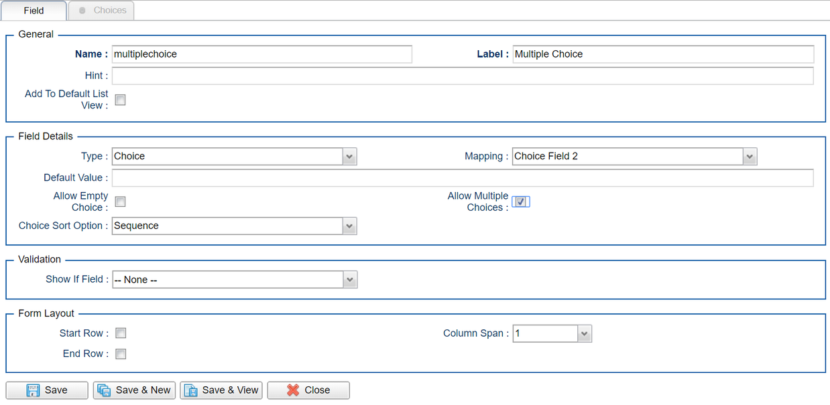Click the Label input field

coord(662,54)
